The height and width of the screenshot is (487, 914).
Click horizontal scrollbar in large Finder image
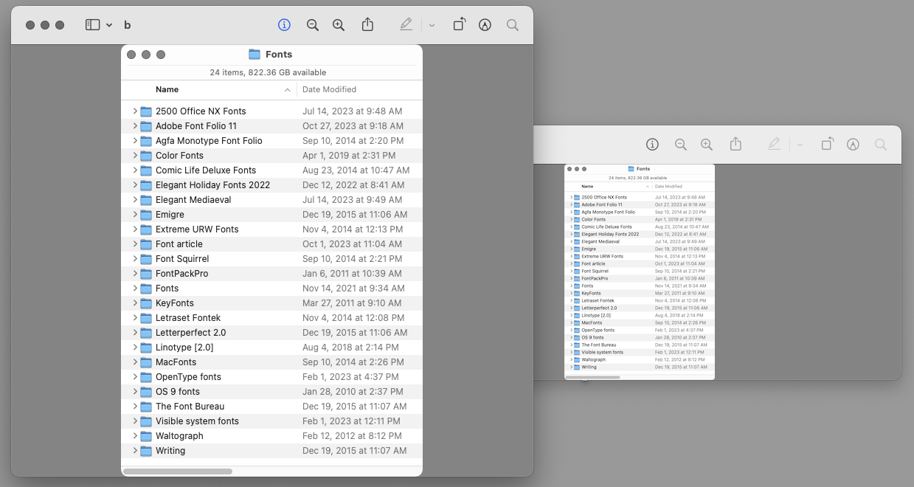pyautogui.click(x=178, y=471)
